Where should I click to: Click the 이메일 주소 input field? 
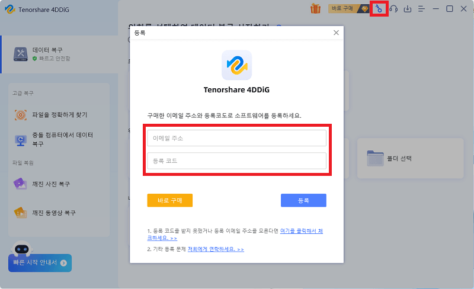[x=236, y=138]
